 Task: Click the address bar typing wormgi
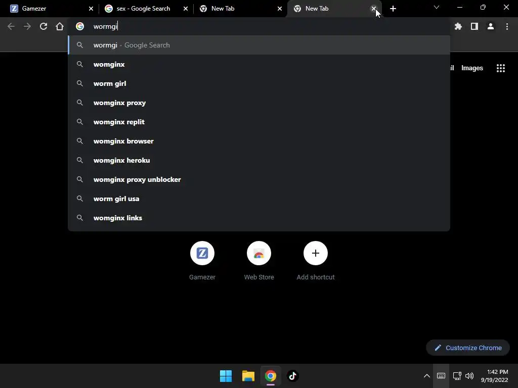point(259,26)
